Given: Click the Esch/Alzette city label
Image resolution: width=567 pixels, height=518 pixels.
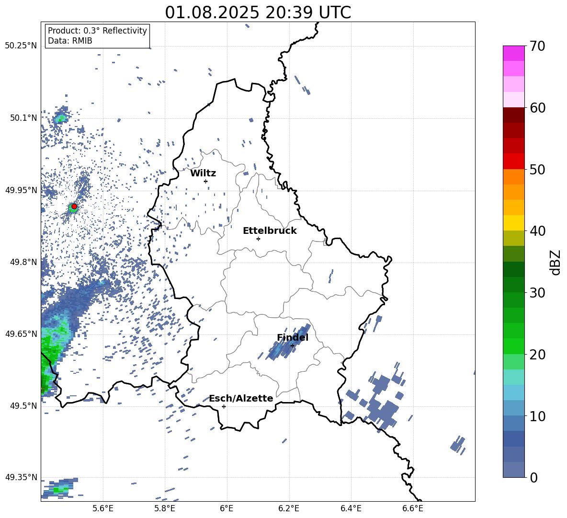Looking at the screenshot, I should [x=241, y=399].
